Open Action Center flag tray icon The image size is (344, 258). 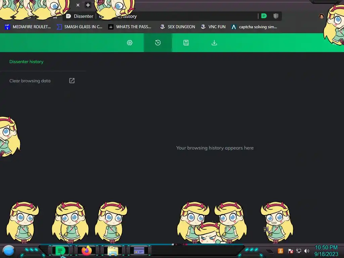[x=291, y=251]
